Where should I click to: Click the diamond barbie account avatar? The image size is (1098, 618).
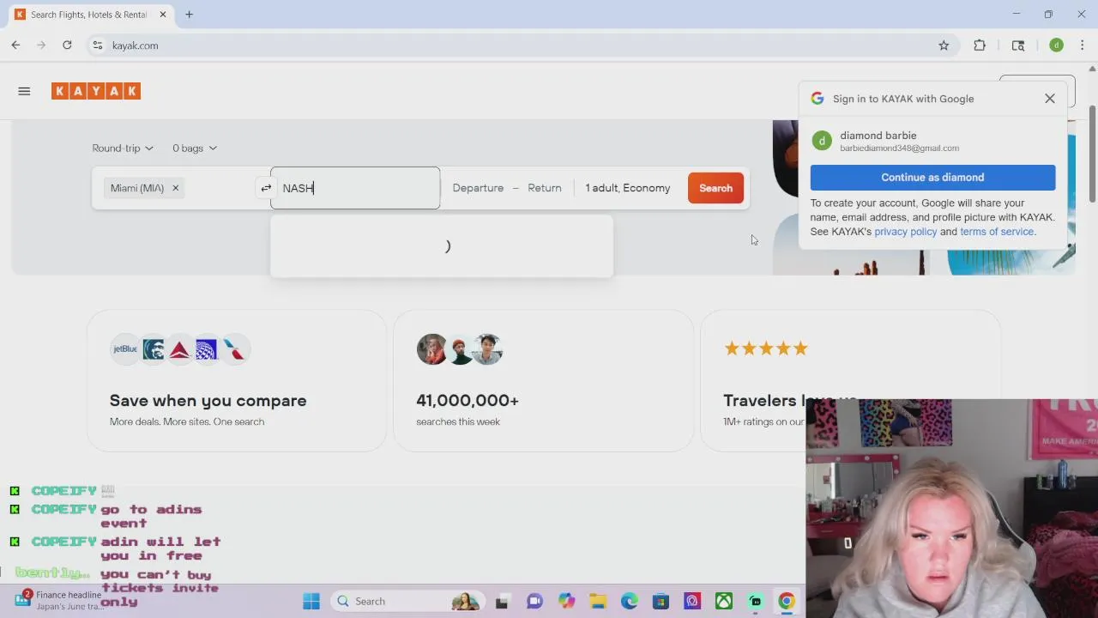[822, 141]
